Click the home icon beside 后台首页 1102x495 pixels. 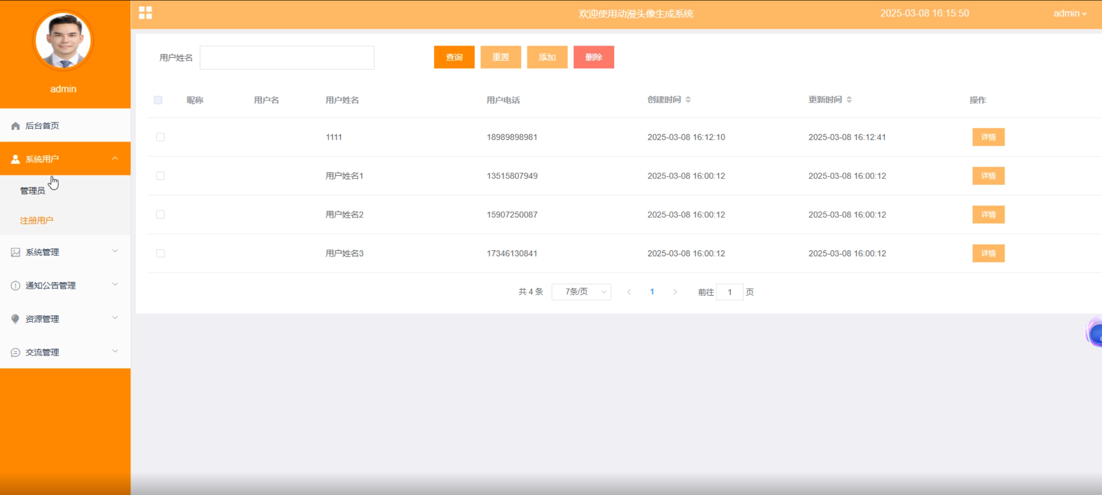pyautogui.click(x=15, y=126)
